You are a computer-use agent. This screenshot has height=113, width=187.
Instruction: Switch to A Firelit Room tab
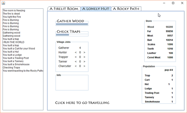pyautogui.click(x=64, y=9)
